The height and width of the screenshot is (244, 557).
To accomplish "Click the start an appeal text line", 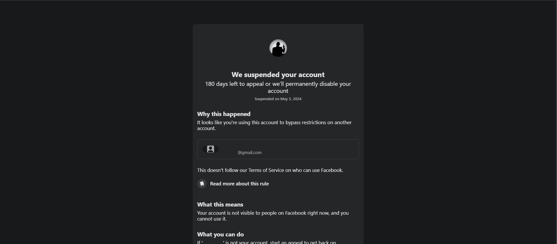I will pos(266,242).
